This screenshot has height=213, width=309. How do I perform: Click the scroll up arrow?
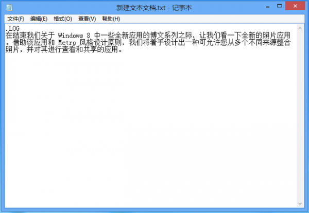(x=300, y=28)
